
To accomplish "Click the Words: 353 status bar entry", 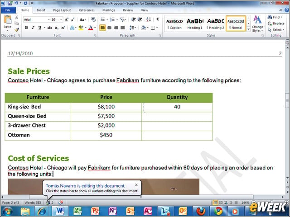I will click(33, 203).
